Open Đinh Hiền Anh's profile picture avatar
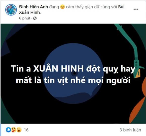 click(11, 10)
